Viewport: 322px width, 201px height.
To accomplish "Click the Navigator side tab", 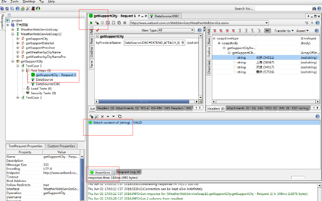I will 2,22.
